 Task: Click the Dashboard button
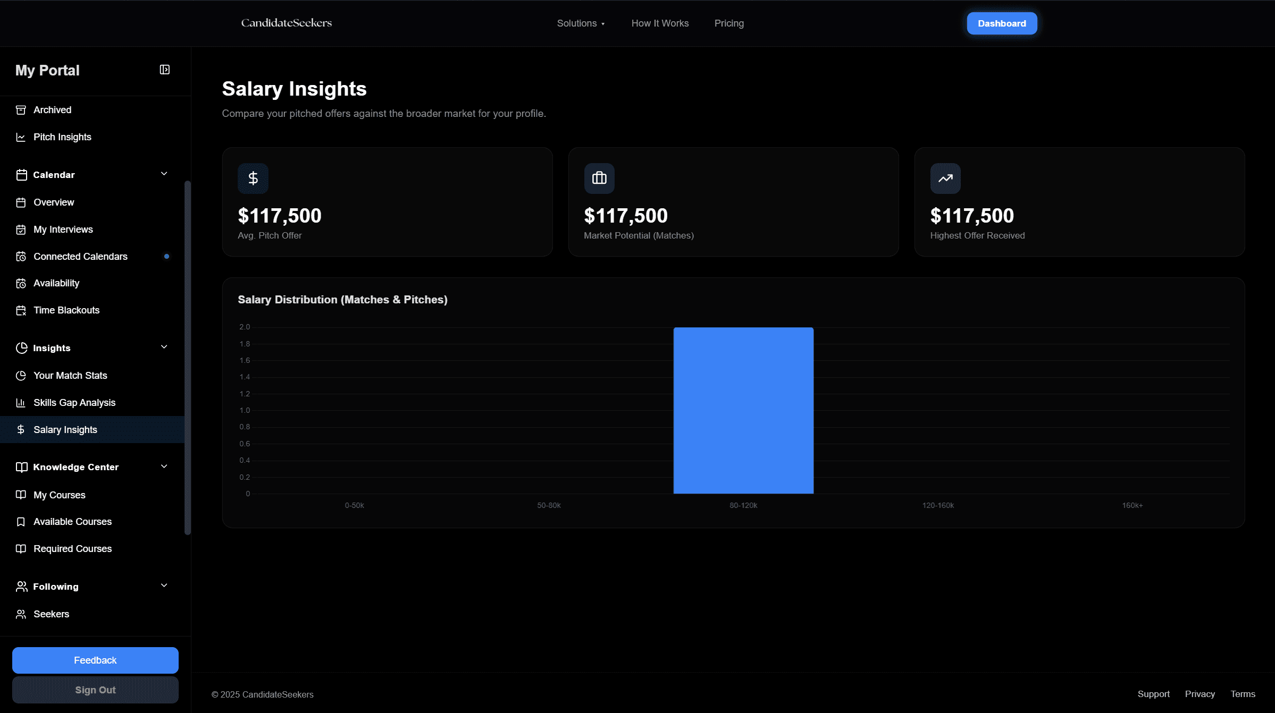coord(1001,23)
